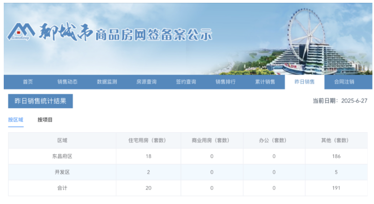Click 合计 commercial value 0
The height and width of the screenshot is (204, 374).
212,188
